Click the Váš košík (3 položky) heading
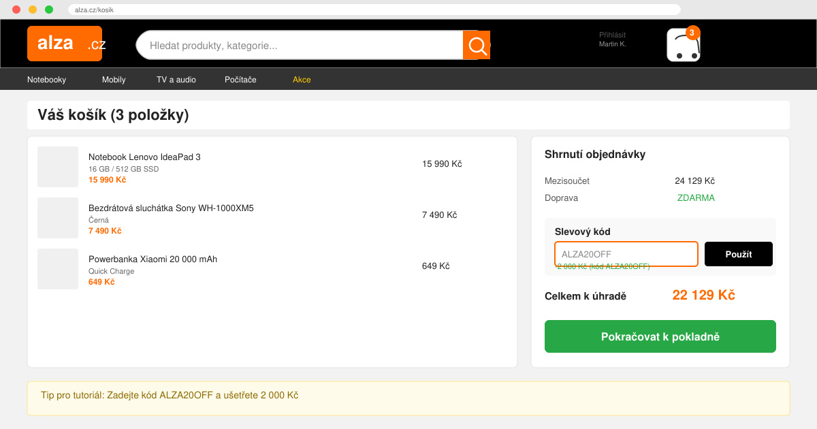817x429 pixels. click(113, 115)
